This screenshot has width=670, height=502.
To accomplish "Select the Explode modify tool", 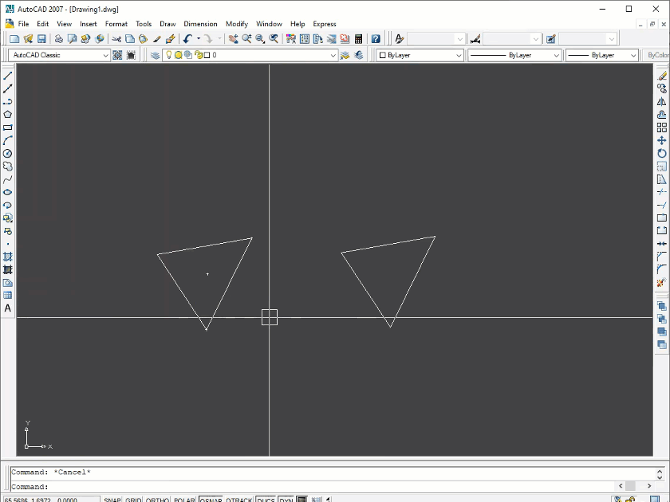I will 662,283.
